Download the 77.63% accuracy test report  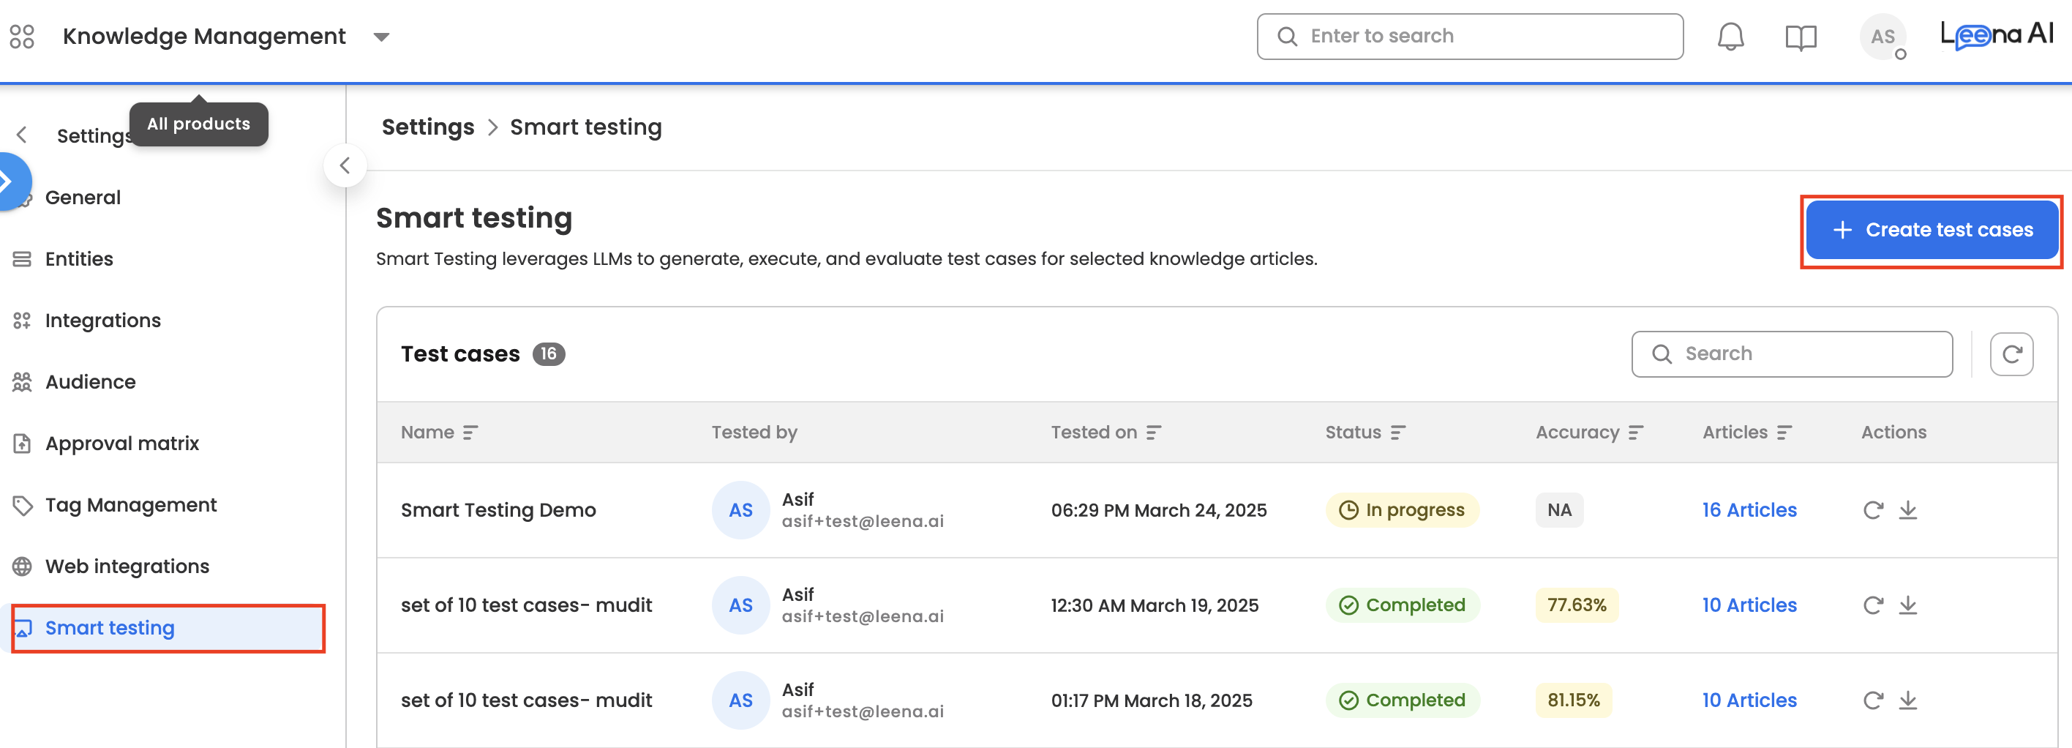point(1908,605)
